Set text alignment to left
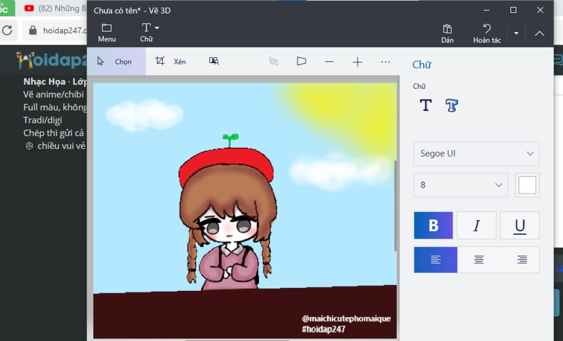The image size is (563, 341). 435,260
